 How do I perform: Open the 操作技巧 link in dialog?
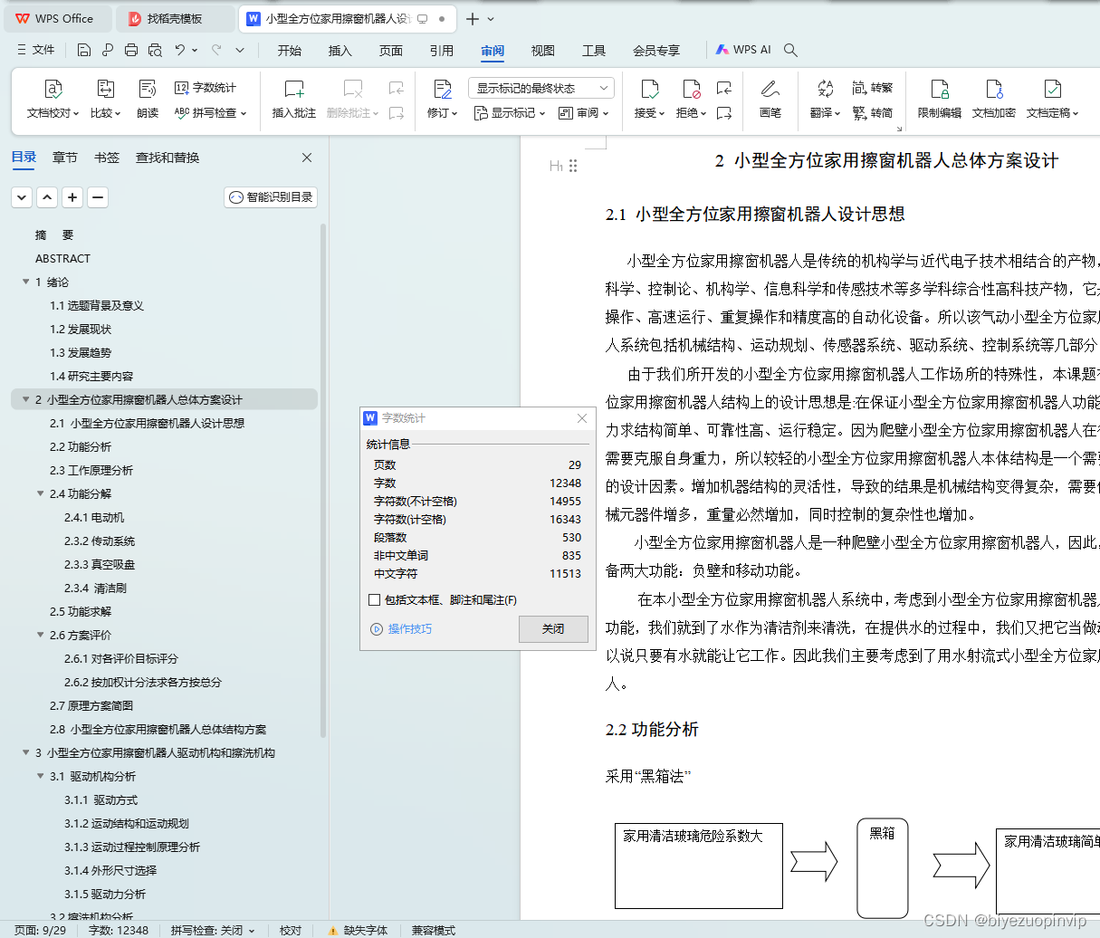401,628
